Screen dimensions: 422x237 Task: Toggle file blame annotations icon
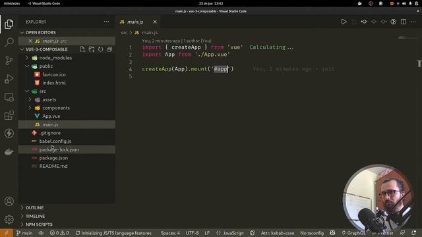[x=394, y=22]
